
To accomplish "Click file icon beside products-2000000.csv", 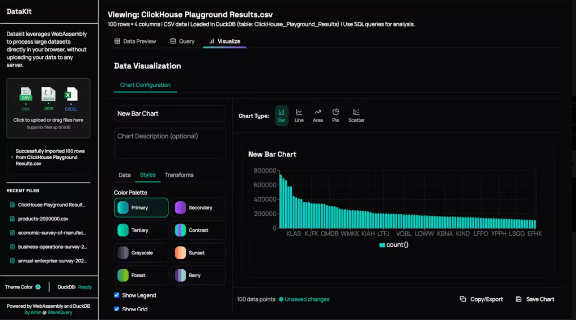I will pos(13,219).
